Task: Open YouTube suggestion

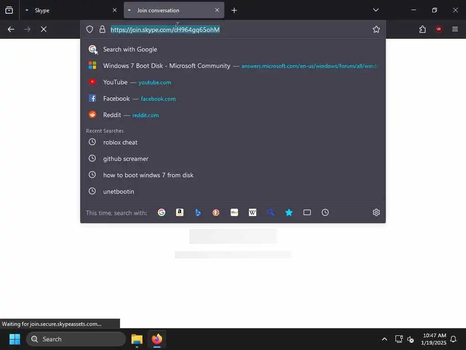Action: [233, 82]
